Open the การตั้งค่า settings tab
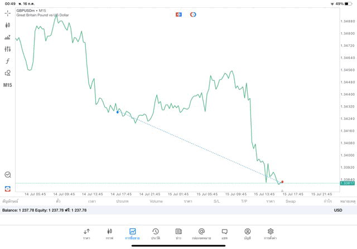The height and width of the screenshot is (249, 357). (270, 233)
